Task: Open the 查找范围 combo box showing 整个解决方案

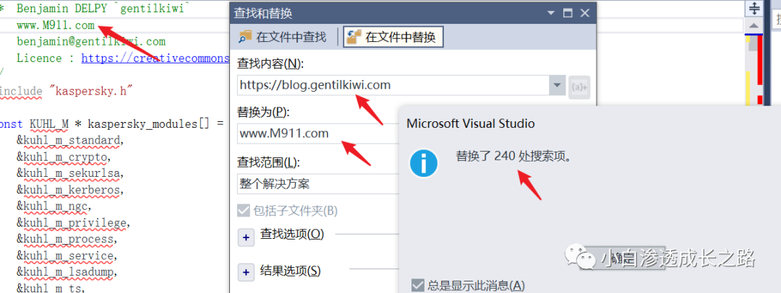Action: pos(319,184)
